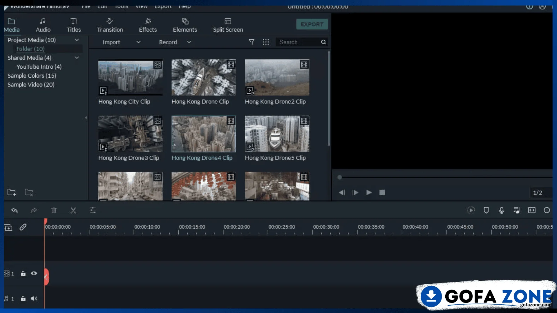
Task: Zoom out the timeline with minus icon
Action: coord(547,210)
